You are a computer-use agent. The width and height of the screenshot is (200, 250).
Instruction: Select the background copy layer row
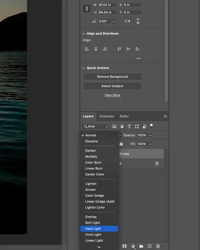141,154
